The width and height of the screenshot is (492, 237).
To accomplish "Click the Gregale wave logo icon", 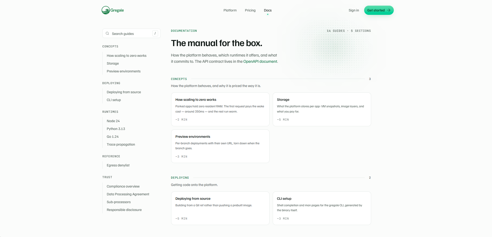I will pos(105,10).
